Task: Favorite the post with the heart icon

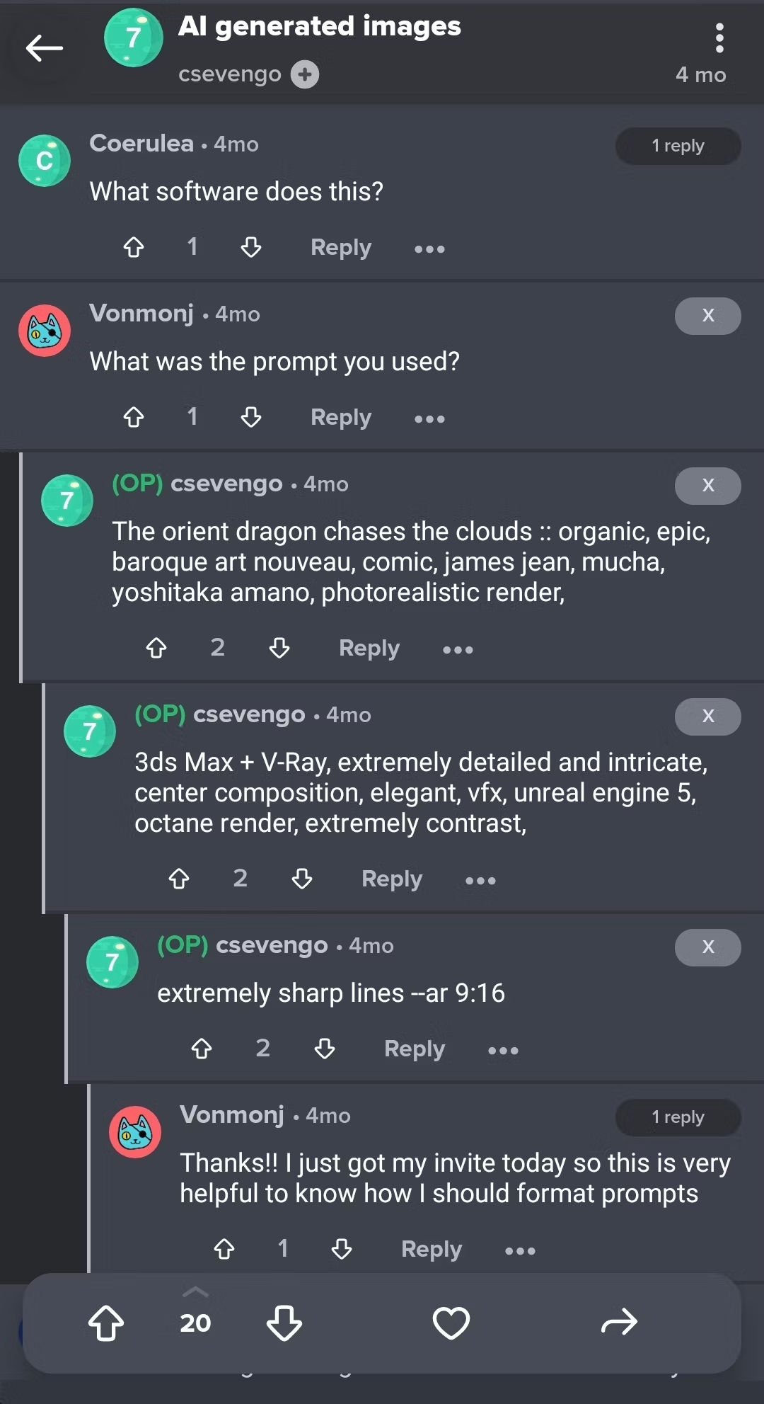Action: point(451,1323)
